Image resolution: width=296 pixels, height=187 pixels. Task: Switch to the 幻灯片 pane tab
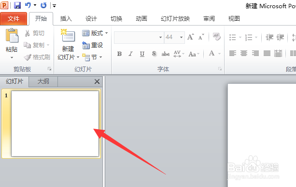coord(14,81)
